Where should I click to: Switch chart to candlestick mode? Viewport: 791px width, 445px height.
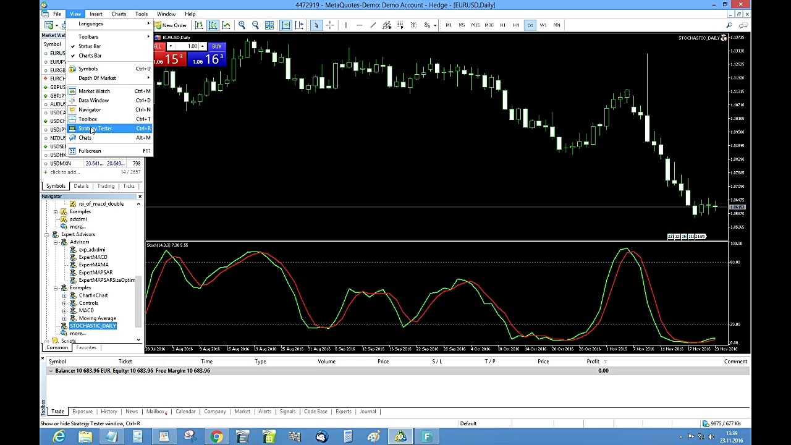(x=213, y=25)
